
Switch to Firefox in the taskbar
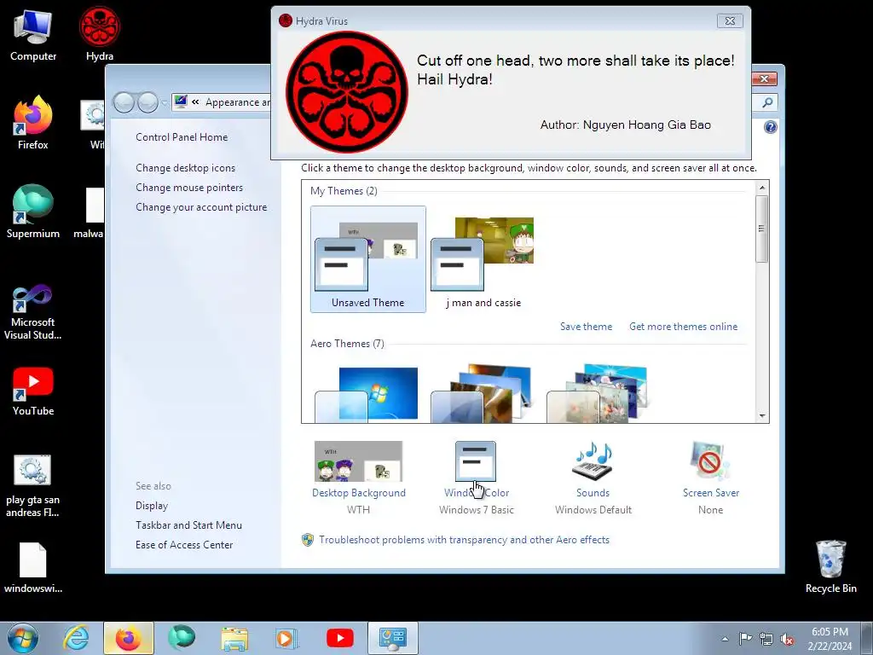[129, 638]
